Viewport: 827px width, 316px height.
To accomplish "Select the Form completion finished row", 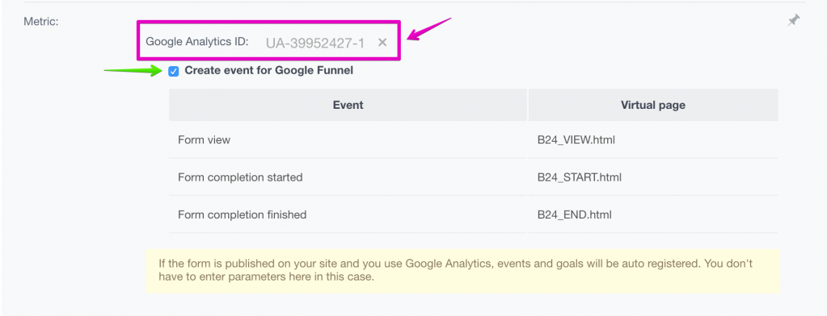I will coord(473,214).
